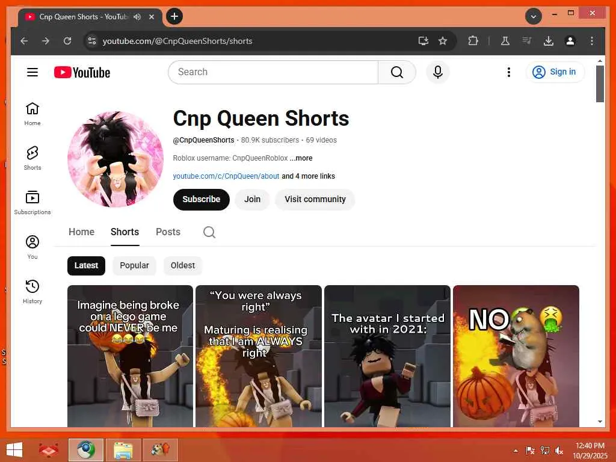The image size is (616, 462).
Task: Open 'The avatar I started with in 2021' short
Action: click(387, 356)
